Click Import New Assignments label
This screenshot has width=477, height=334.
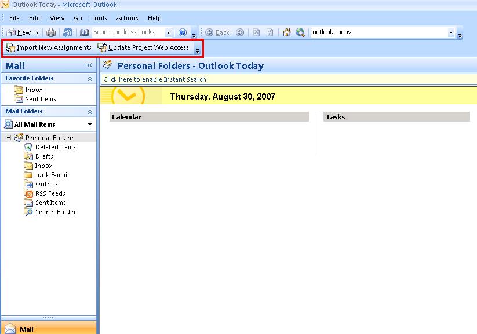click(54, 47)
